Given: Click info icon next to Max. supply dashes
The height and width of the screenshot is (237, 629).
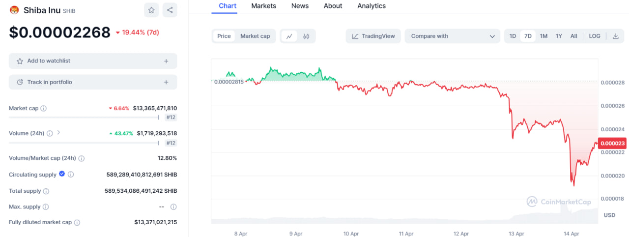Looking at the screenshot, I should click(x=173, y=207).
